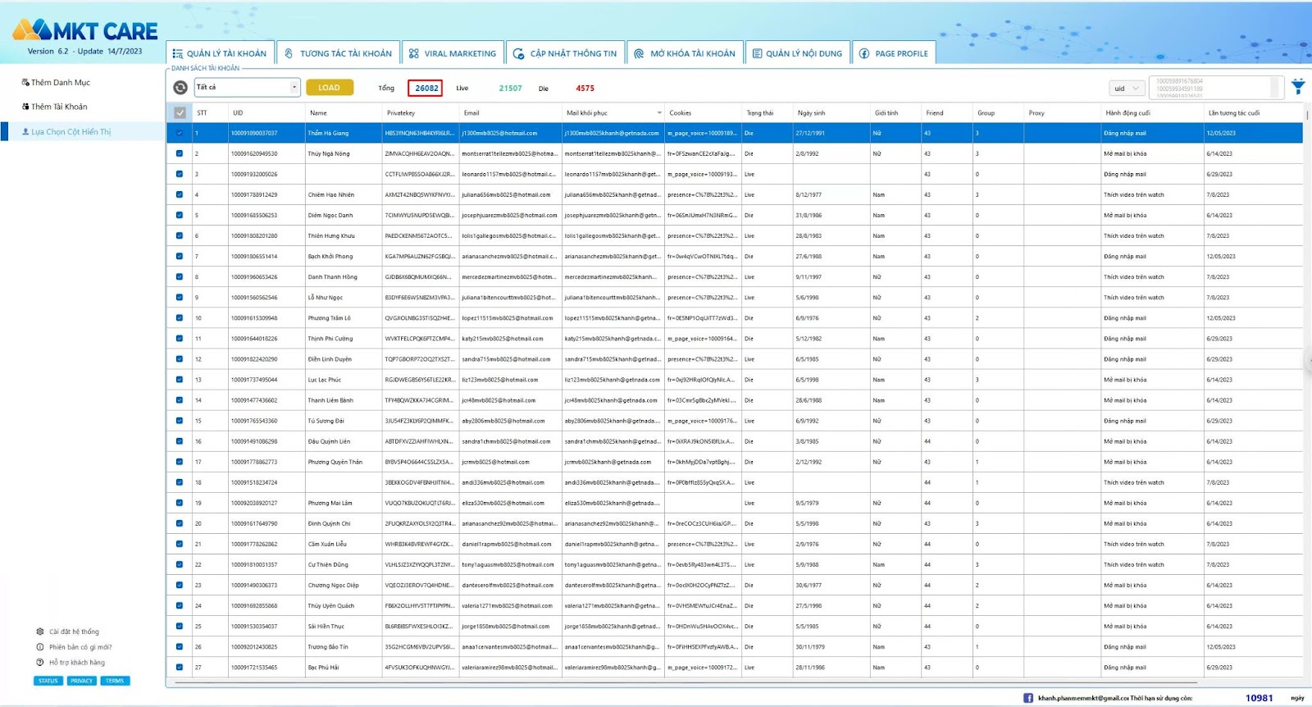Image resolution: width=1312 pixels, height=707 pixels.
Task: Click Thêm Danh Mục in the sidebar
Action: [x=61, y=82]
